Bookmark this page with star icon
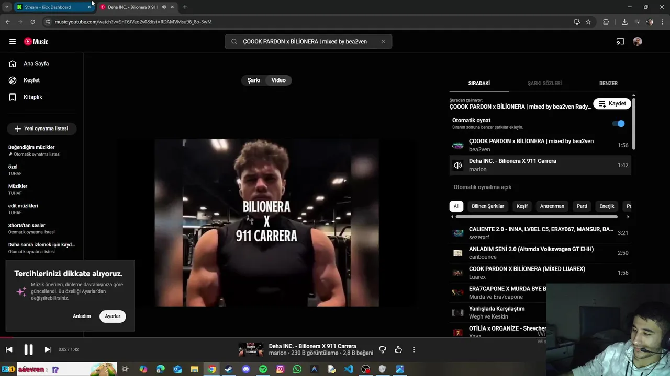The width and height of the screenshot is (670, 376). (x=588, y=22)
